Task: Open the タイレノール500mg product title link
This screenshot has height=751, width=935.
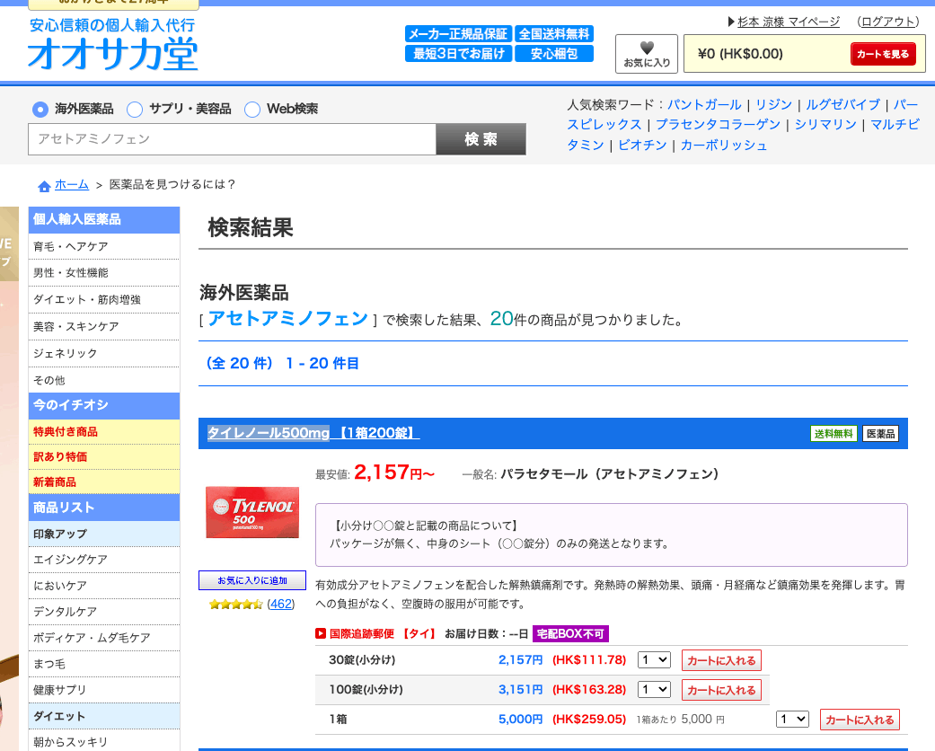Action: coord(313,433)
